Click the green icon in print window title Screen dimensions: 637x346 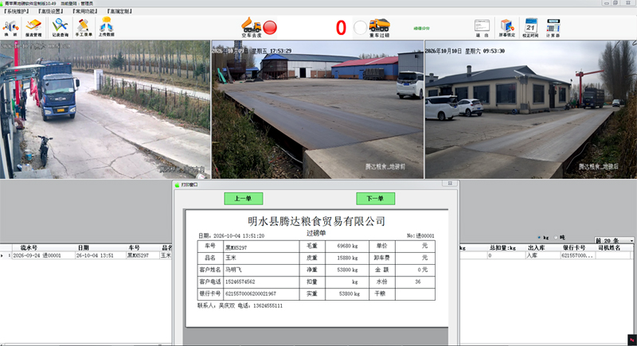pyautogui.click(x=177, y=185)
